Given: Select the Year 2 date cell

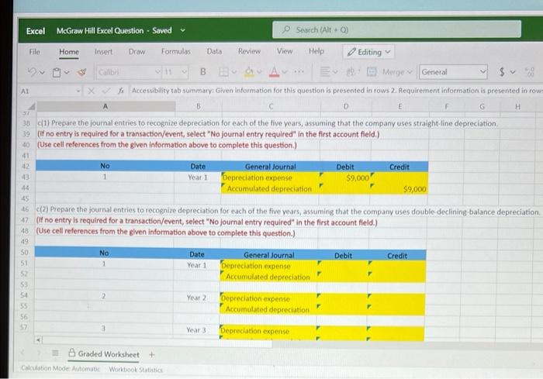Looking at the screenshot, I should click(x=196, y=298).
